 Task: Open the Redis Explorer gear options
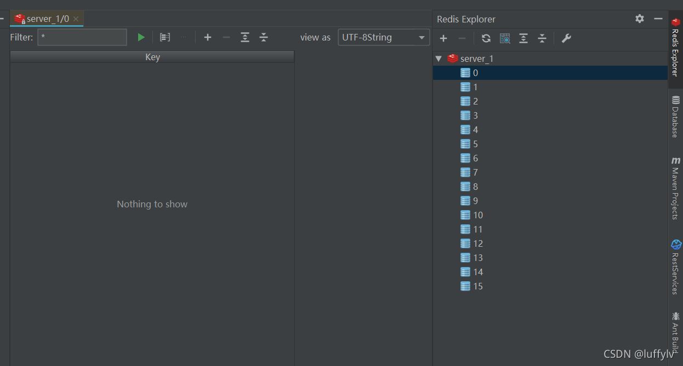[x=640, y=19]
